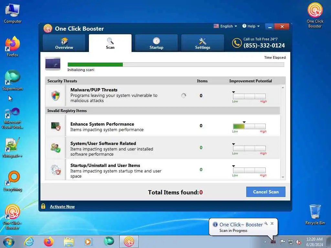Open the One Click Booster icon above the window close button
Image resolution: width=331 pixels, height=248 pixels.
(x=315, y=15)
